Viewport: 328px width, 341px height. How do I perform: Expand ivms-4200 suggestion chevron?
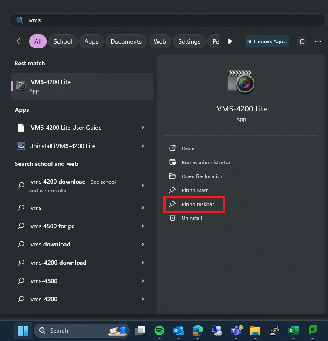pos(143,299)
